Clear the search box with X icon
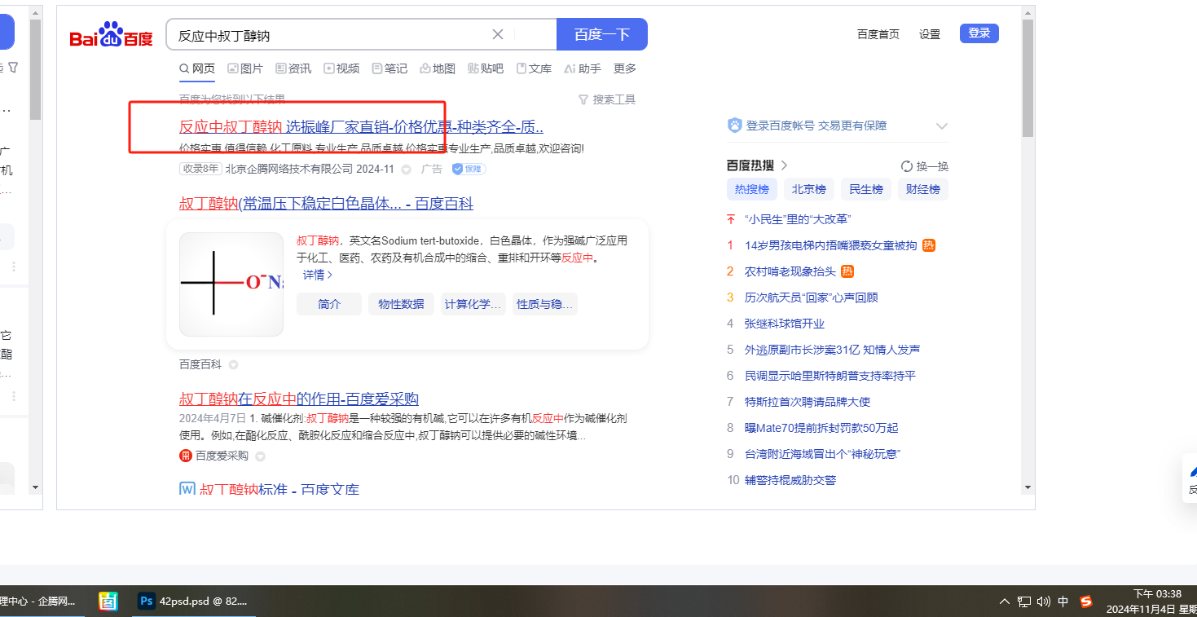This screenshot has width=1197, height=617. click(498, 34)
